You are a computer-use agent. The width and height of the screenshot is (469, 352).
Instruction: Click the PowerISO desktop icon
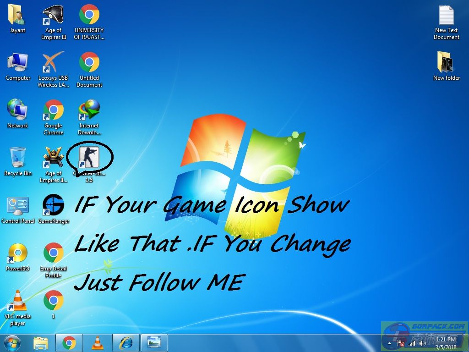tap(18, 253)
